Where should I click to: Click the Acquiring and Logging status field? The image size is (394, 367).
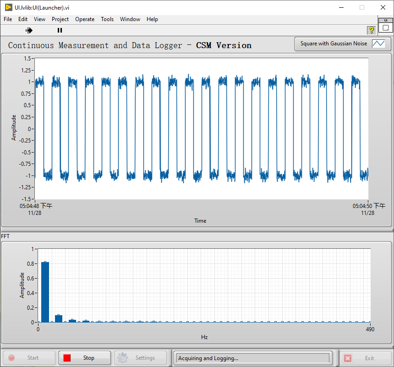tap(252, 358)
